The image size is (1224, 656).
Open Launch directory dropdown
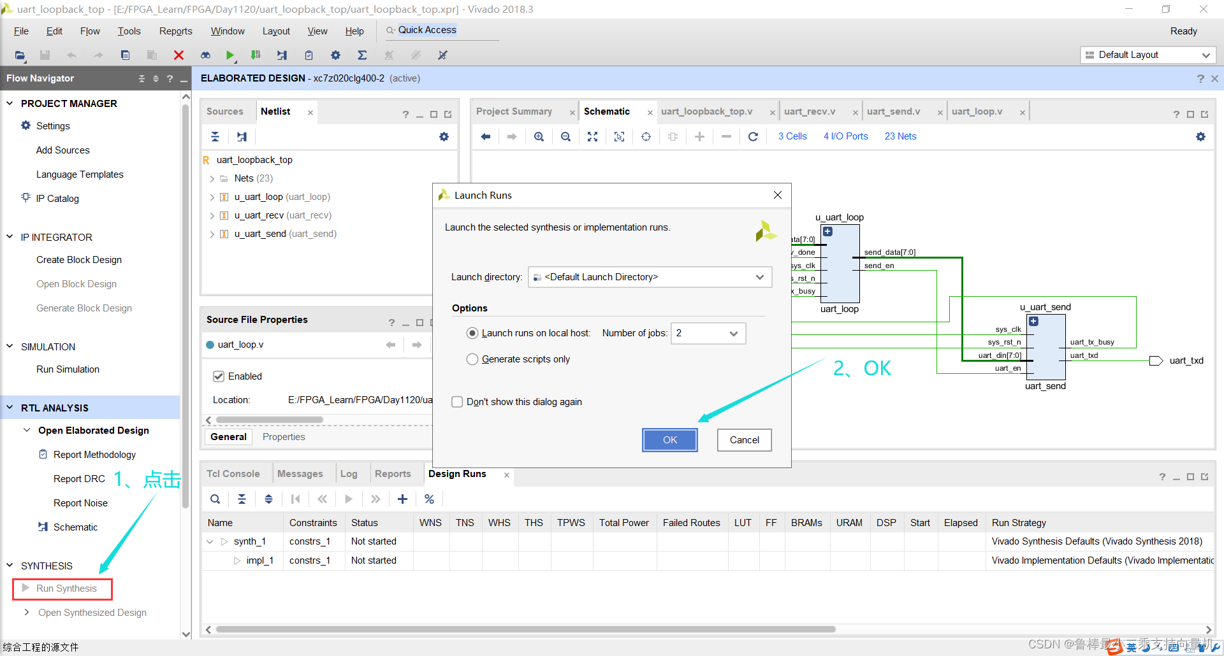(650, 277)
